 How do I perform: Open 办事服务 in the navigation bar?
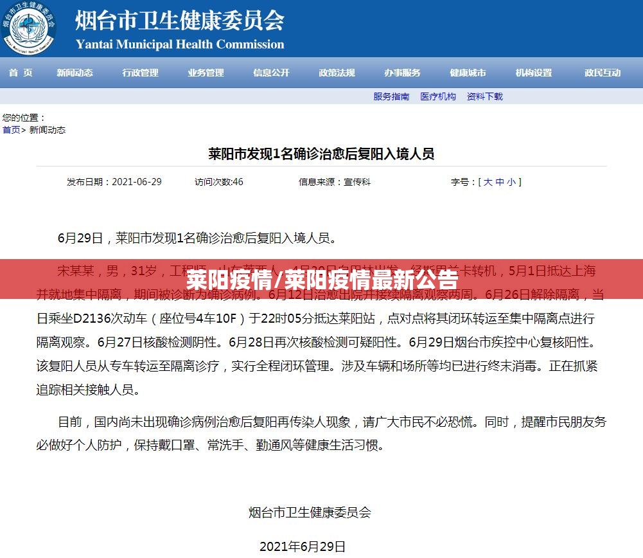tap(402, 73)
